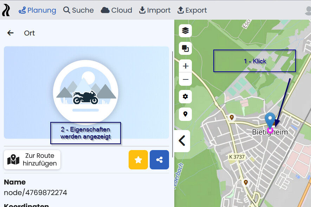The width and height of the screenshot is (311, 207).
Task: Share this place using blue share button
Action: click(x=159, y=160)
